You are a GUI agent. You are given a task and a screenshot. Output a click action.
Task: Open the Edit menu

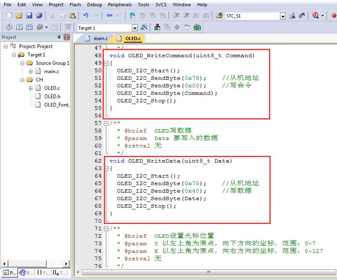[22, 5]
